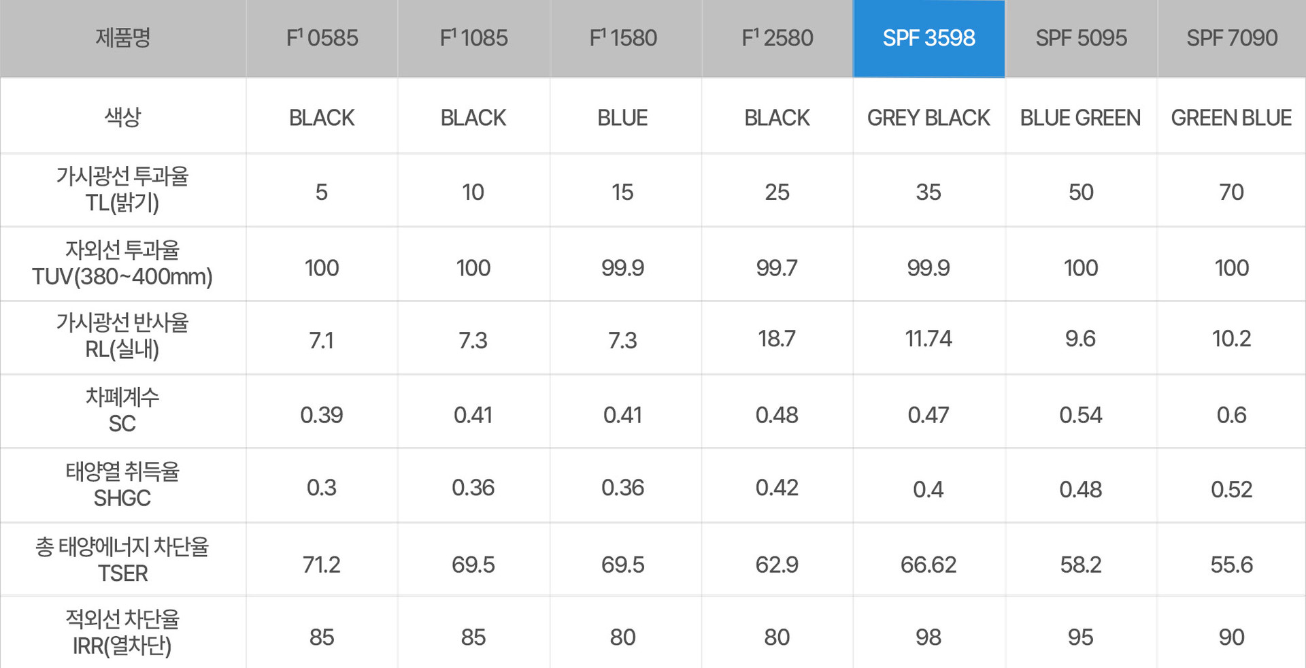Click the 자외선 투과율 TUV row label
The height and width of the screenshot is (668, 1306).
click(122, 263)
